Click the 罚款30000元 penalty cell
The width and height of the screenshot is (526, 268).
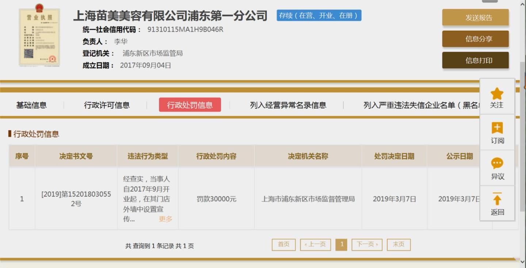click(x=216, y=199)
